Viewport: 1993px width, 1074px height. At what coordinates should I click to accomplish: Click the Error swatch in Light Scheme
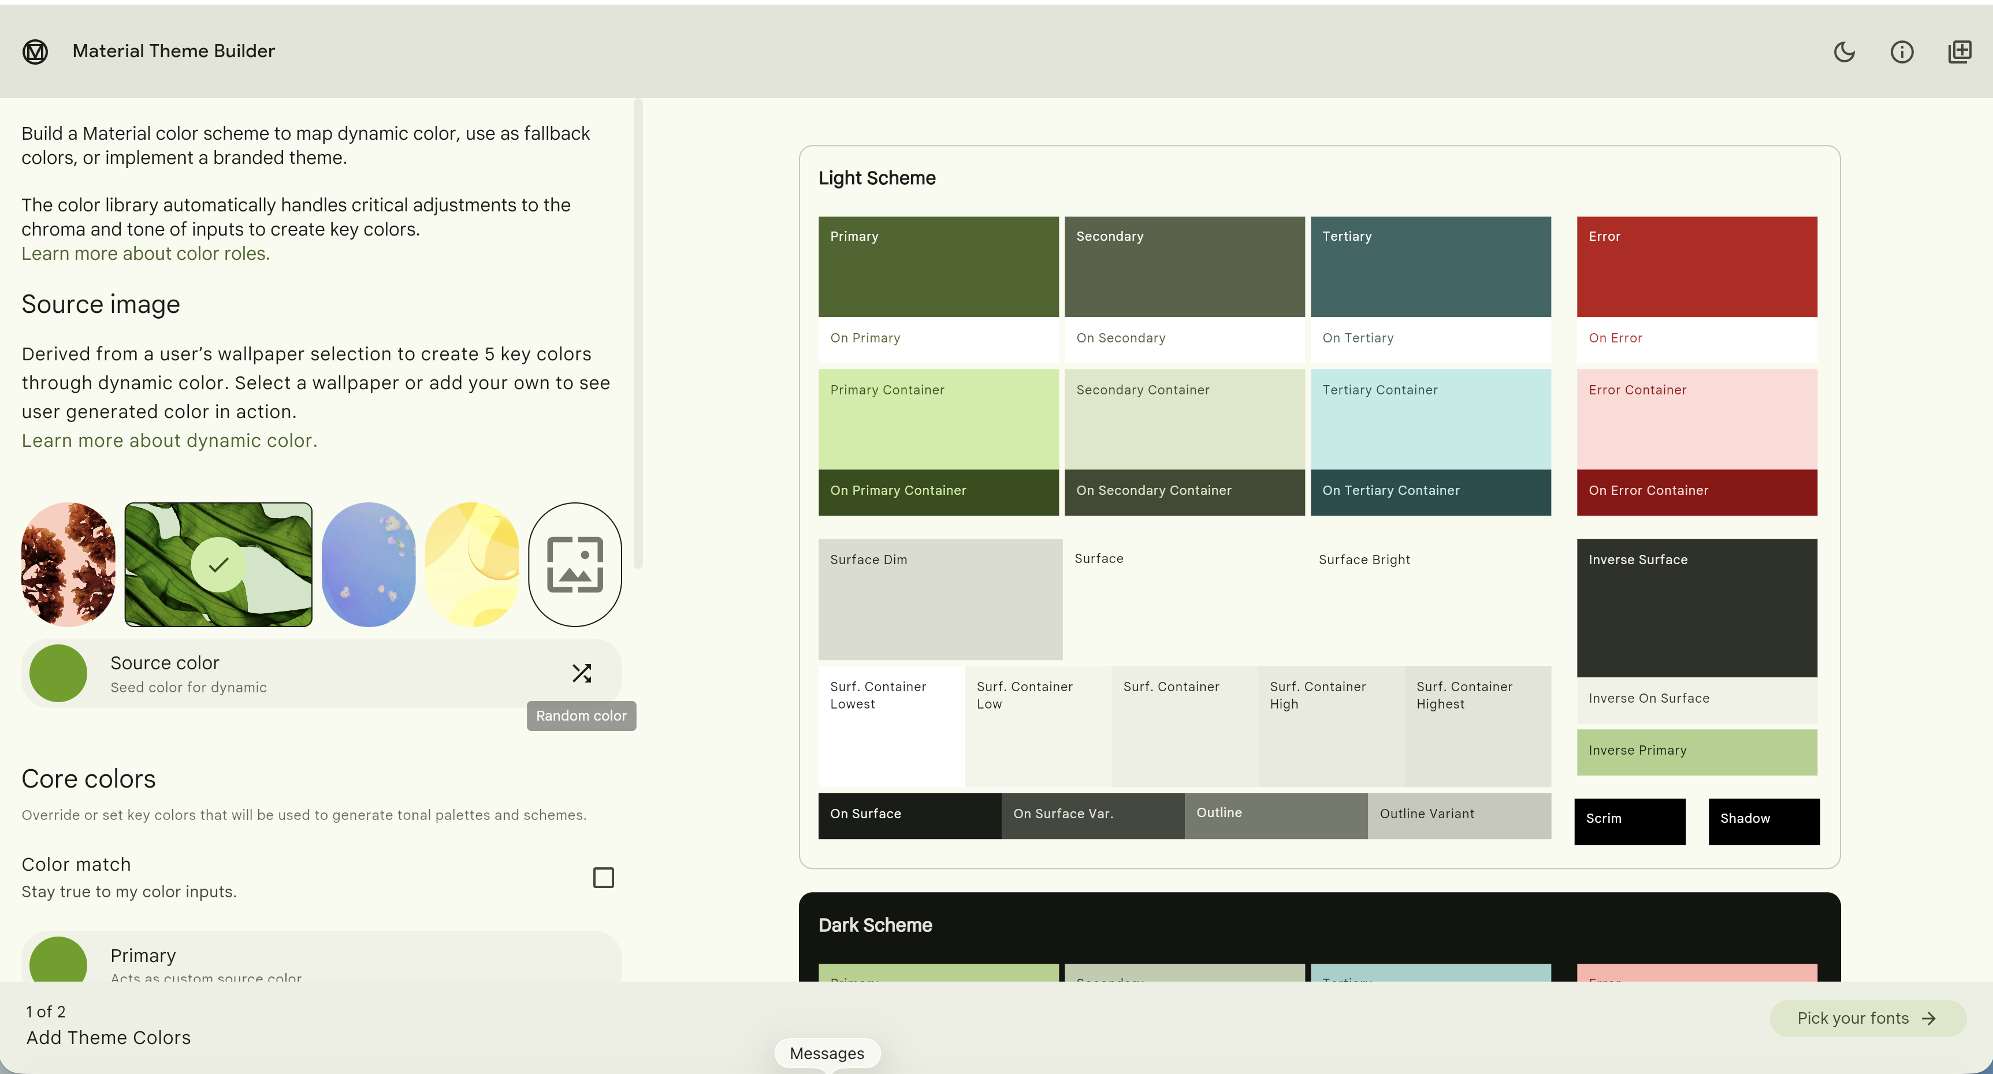pos(1697,267)
